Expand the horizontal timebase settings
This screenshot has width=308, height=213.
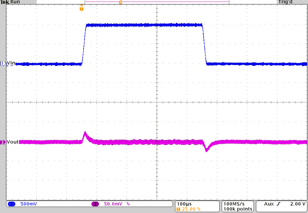[185, 206]
